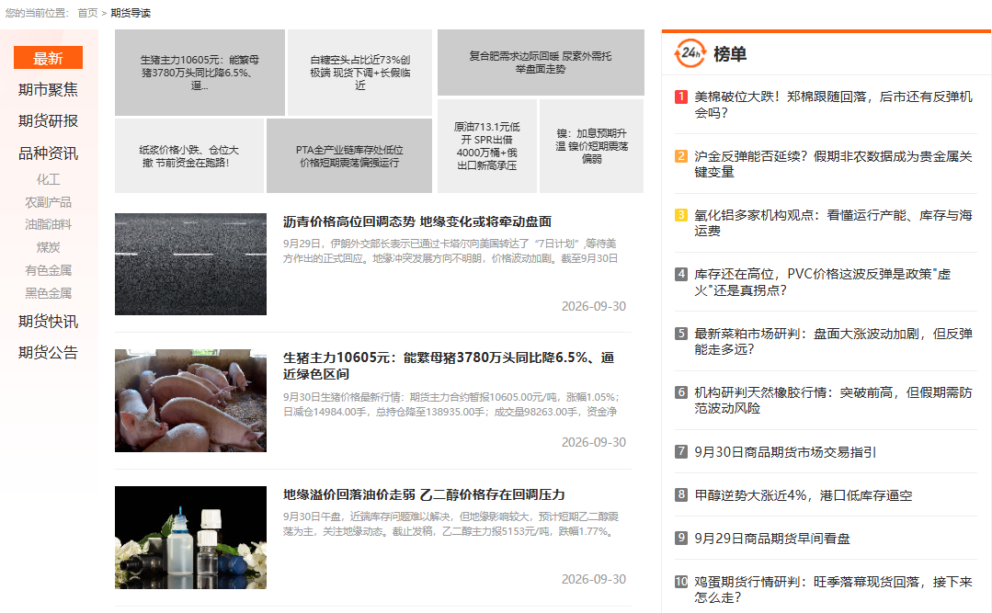Open the PTA全产业链库存处低位 featured tile
Viewport: 992px width, 613px height.
click(x=349, y=155)
